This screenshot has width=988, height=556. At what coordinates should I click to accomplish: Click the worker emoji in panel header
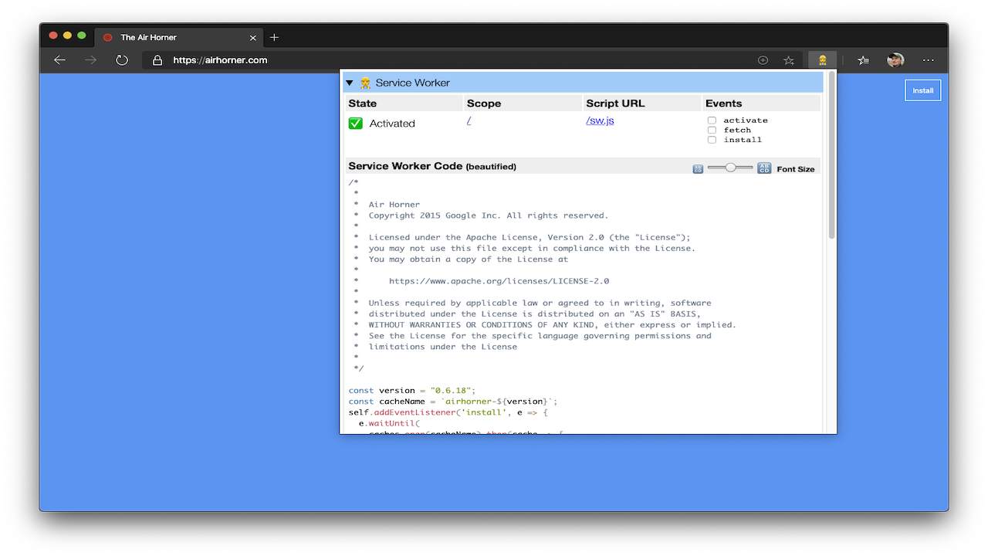tap(366, 83)
